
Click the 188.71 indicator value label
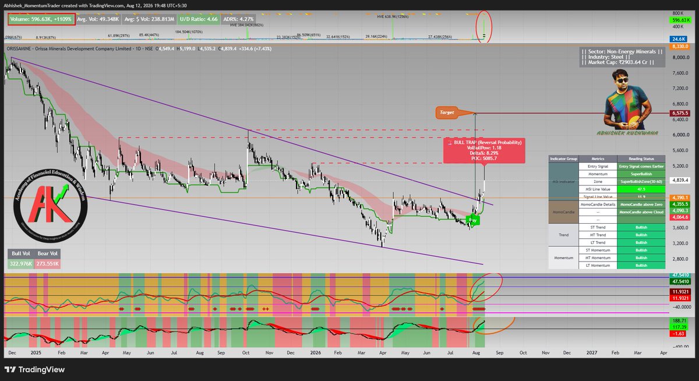pyautogui.click(x=679, y=320)
